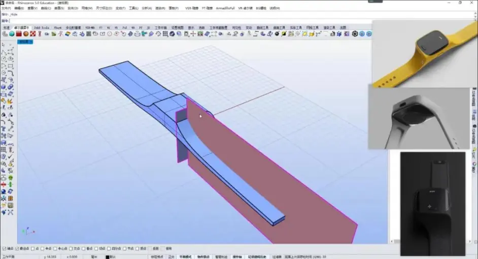
Task: Toggle 正交 ortho mode in status bar
Action: click(172, 257)
